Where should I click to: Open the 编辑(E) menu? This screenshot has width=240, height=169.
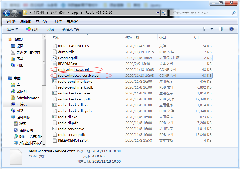coord(26,22)
